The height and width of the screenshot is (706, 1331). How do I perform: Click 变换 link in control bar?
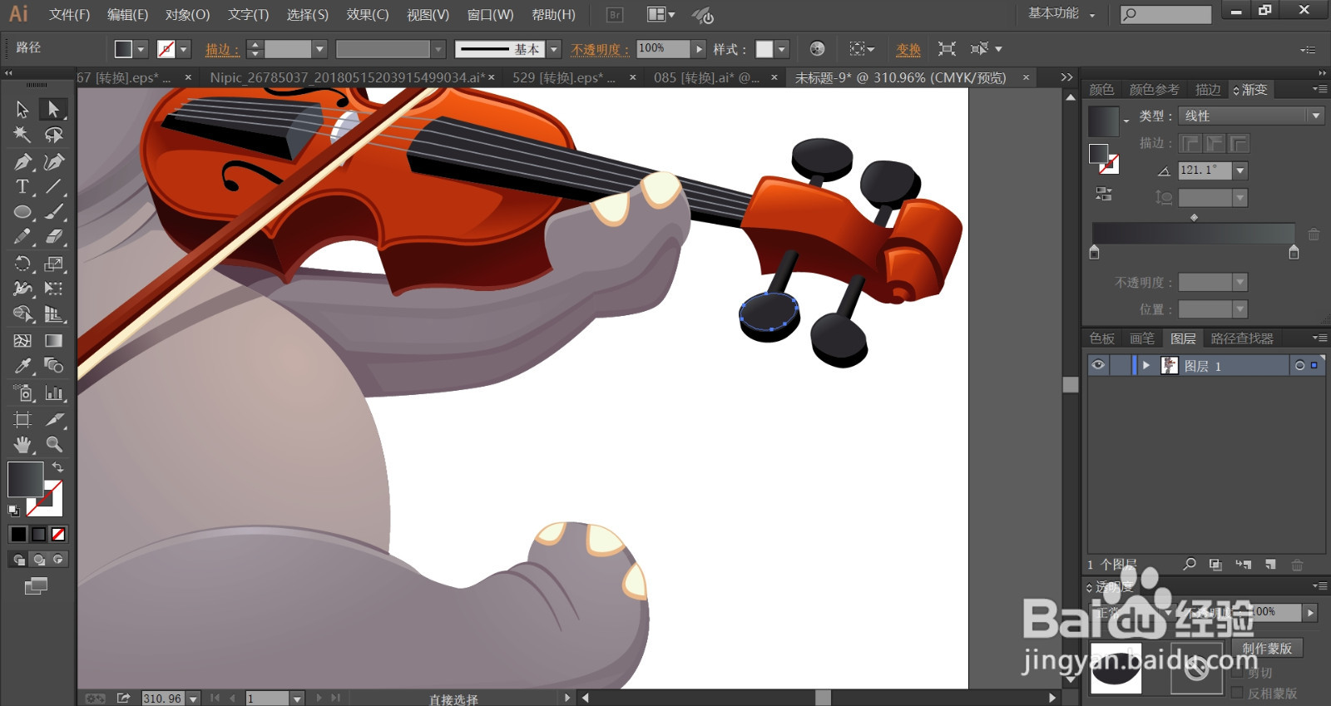coord(908,49)
